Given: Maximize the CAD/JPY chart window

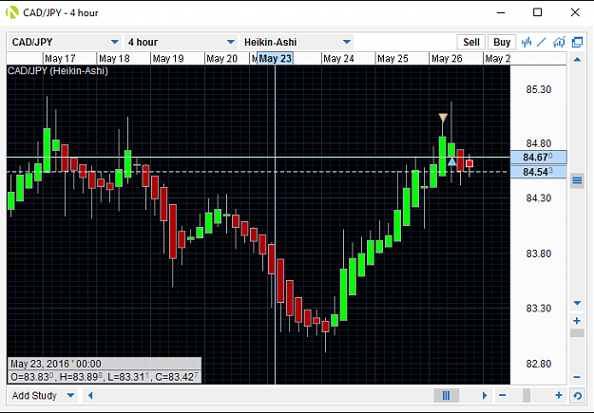Looking at the screenshot, I should tap(537, 12).
